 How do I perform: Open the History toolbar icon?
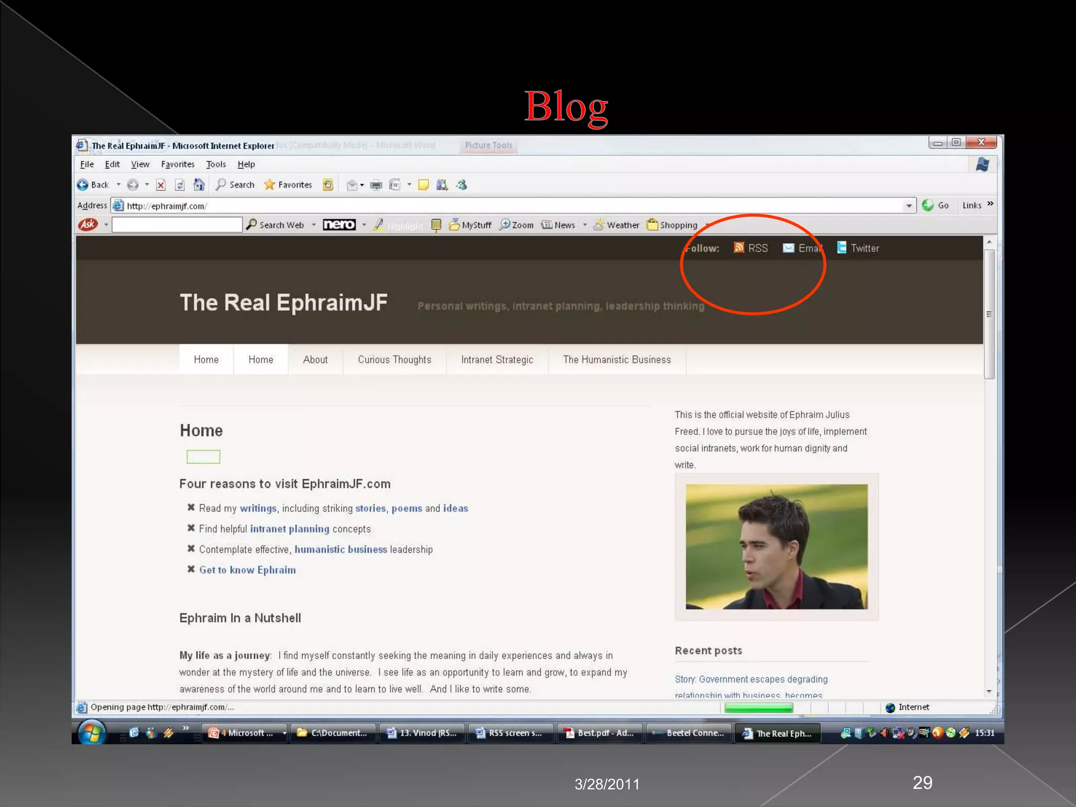pos(328,185)
